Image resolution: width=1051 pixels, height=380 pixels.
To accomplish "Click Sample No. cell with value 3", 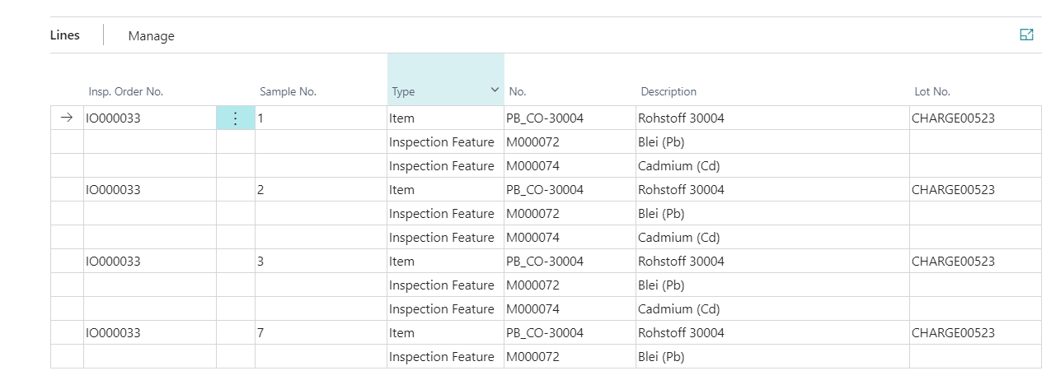I will [321, 262].
